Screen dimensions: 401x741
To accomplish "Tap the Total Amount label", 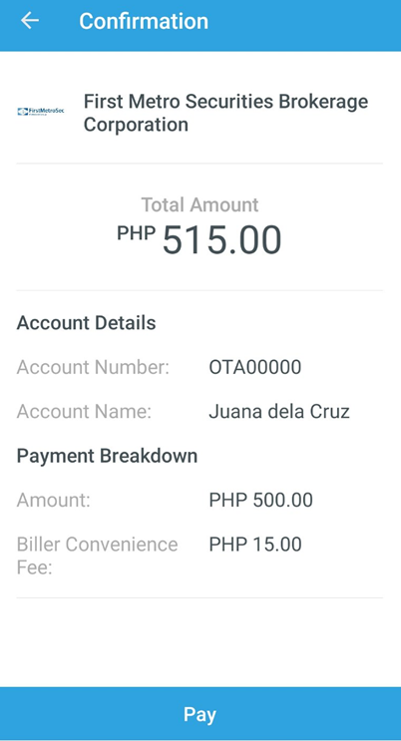I will [x=200, y=204].
